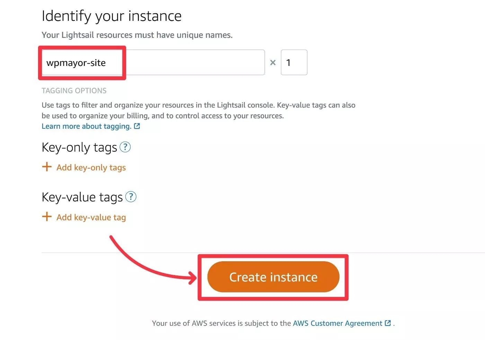Click the Identify your instance heading

112,16
